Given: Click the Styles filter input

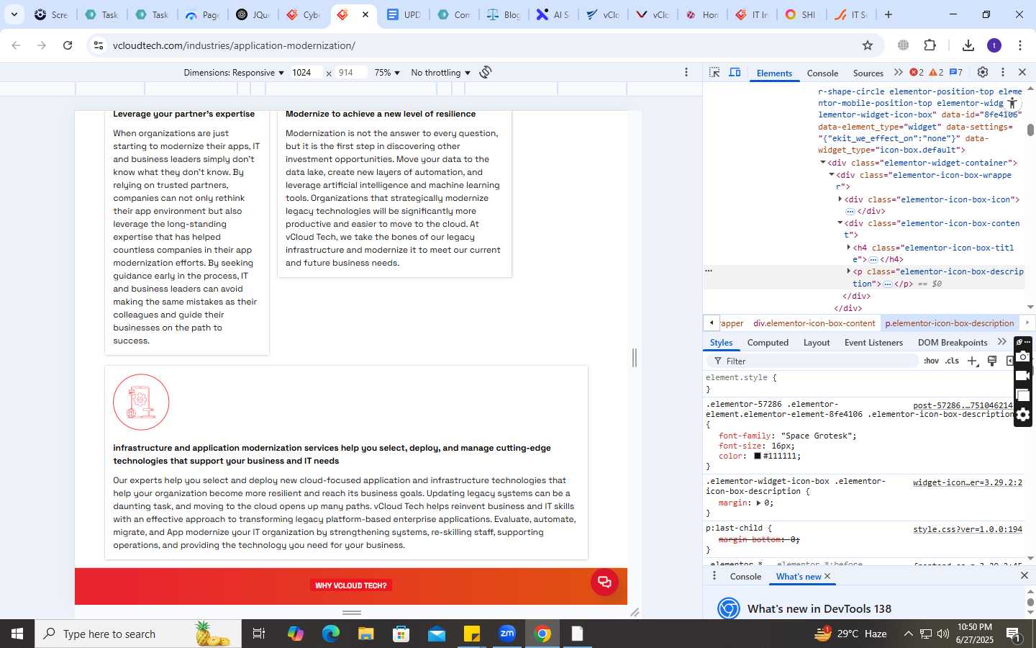Looking at the screenshot, I should click(x=814, y=361).
